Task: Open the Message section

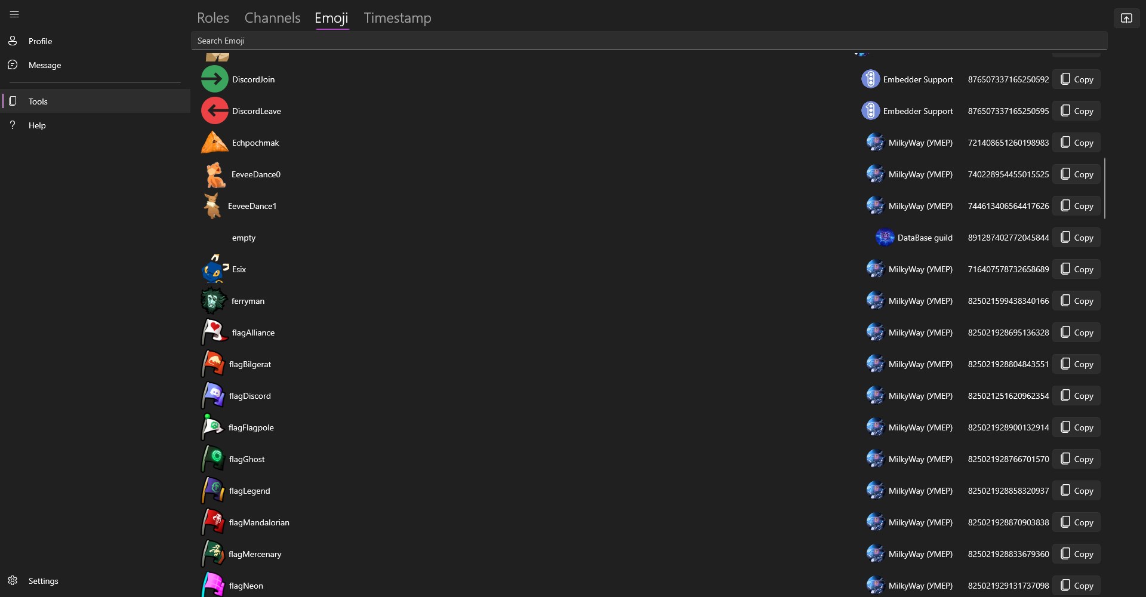Action: pyautogui.click(x=44, y=65)
